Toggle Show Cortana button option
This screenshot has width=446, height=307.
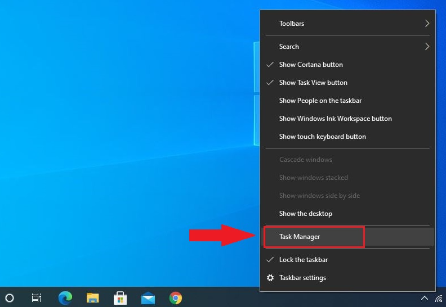tap(347, 65)
